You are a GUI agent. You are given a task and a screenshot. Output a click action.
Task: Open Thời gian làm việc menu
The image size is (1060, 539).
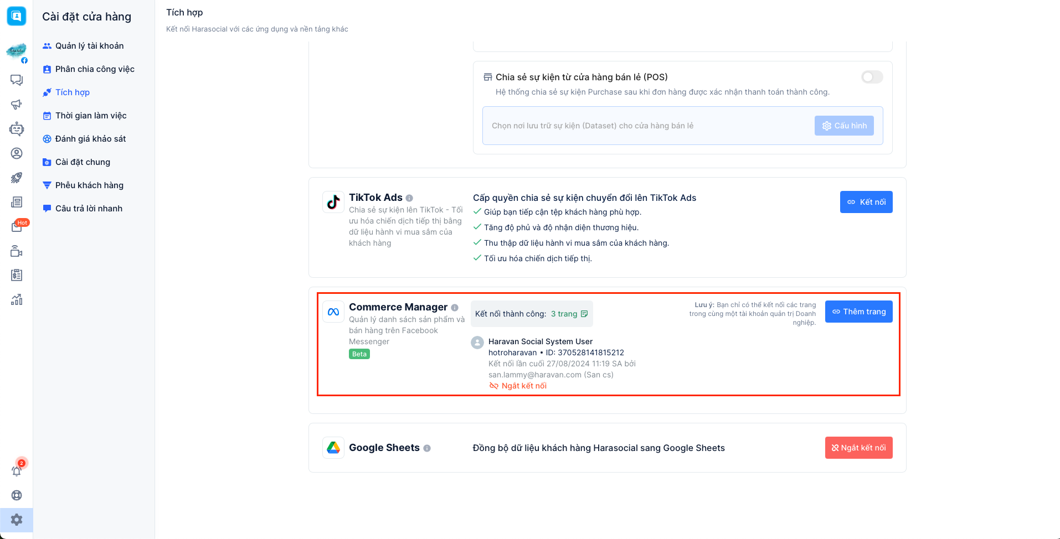coord(90,116)
